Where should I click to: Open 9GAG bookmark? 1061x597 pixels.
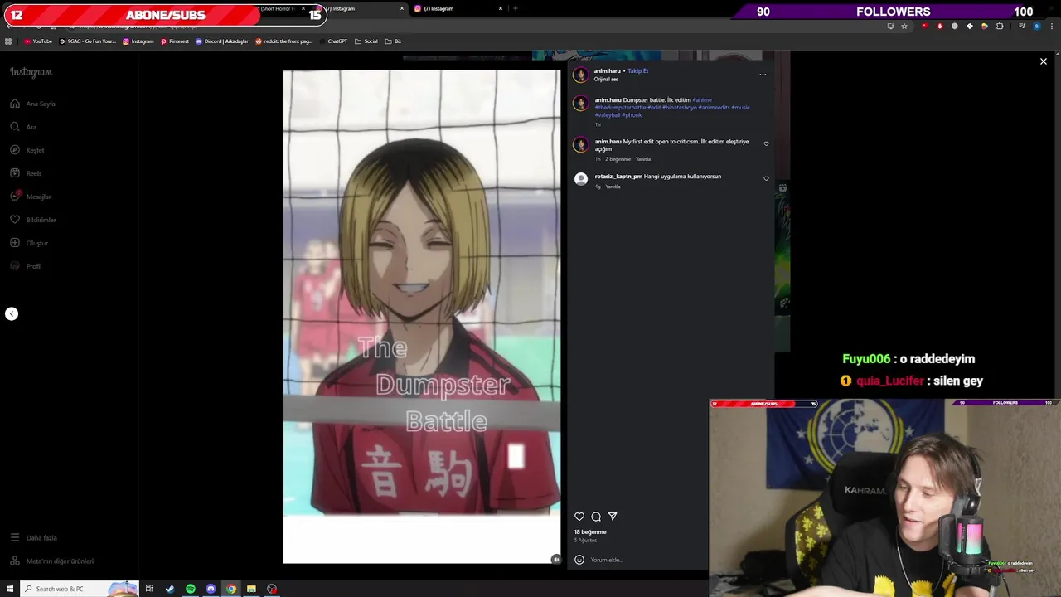[x=88, y=41]
